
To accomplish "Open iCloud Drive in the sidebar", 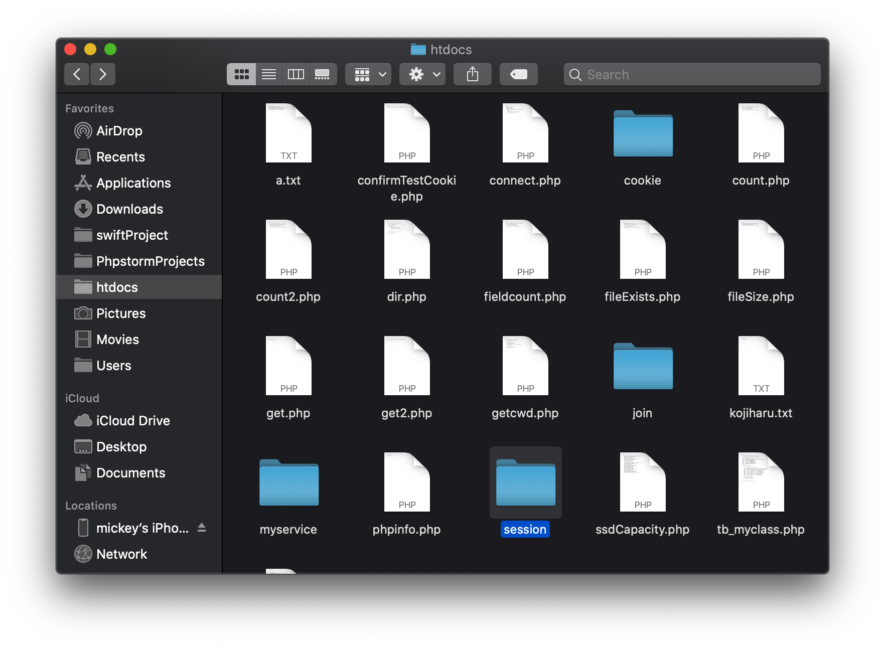I will tap(139, 421).
